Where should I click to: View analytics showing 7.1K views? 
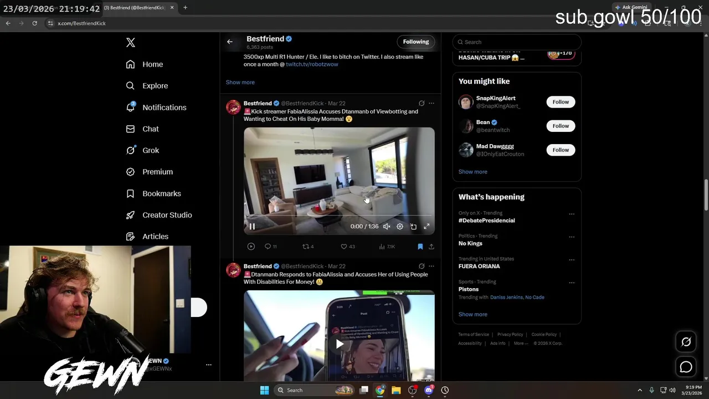(387, 247)
